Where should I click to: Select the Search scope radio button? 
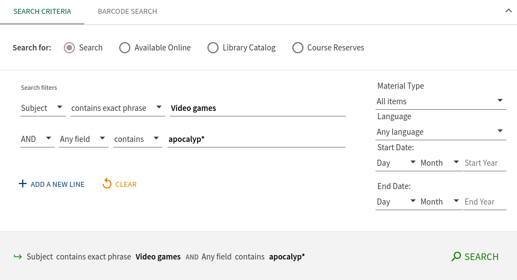[69, 48]
